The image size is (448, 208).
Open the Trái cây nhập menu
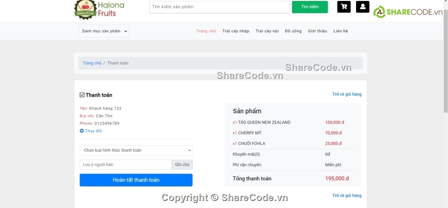[236, 31]
